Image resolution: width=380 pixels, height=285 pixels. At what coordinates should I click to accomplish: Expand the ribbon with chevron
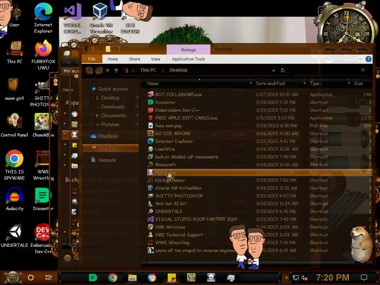click(x=360, y=59)
